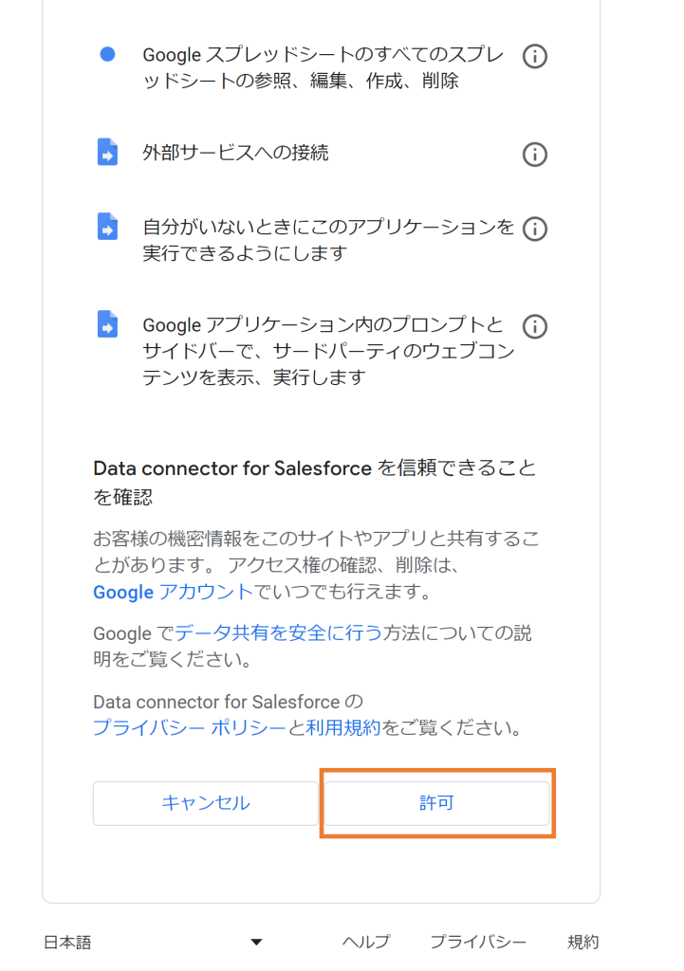Click the blue dot Sheets permission icon

point(107,54)
